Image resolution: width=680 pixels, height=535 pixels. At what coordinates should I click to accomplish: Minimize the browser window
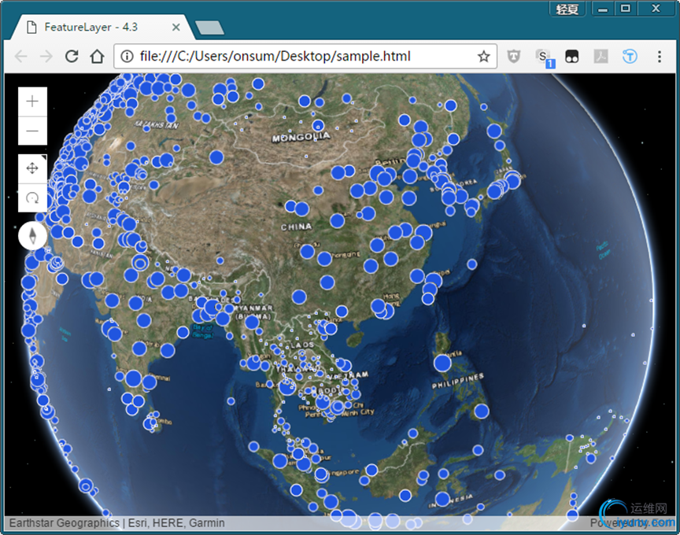[x=603, y=9]
